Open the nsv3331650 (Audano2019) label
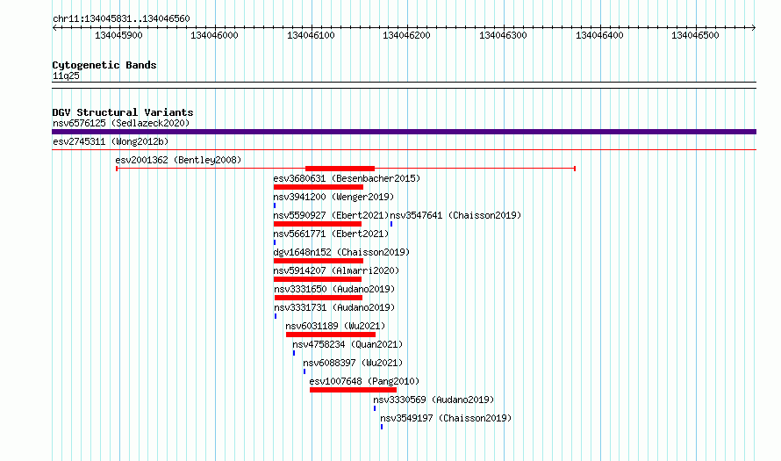 (334, 289)
